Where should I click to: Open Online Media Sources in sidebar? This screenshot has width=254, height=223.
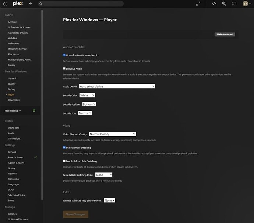coord(19,27)
